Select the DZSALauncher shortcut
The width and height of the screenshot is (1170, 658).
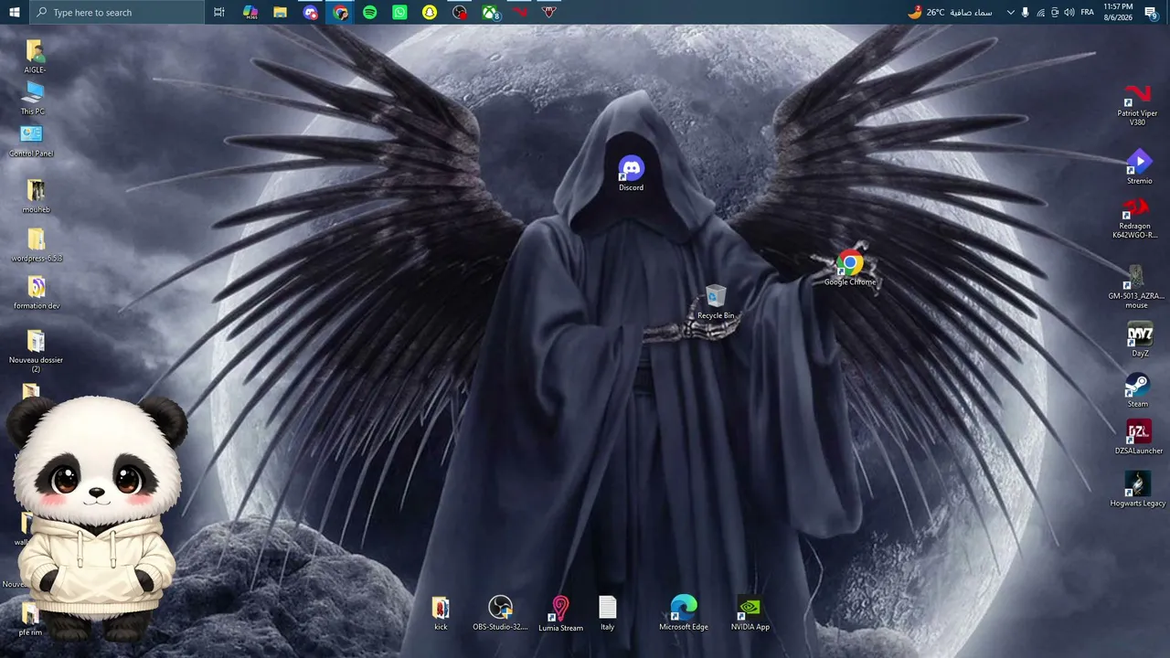tap(1139, 438)
